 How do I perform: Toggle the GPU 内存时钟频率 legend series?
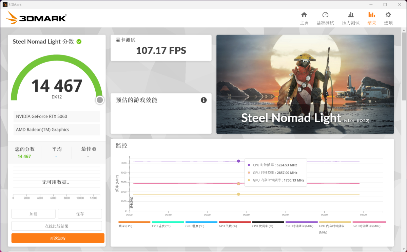pos(335,227)
